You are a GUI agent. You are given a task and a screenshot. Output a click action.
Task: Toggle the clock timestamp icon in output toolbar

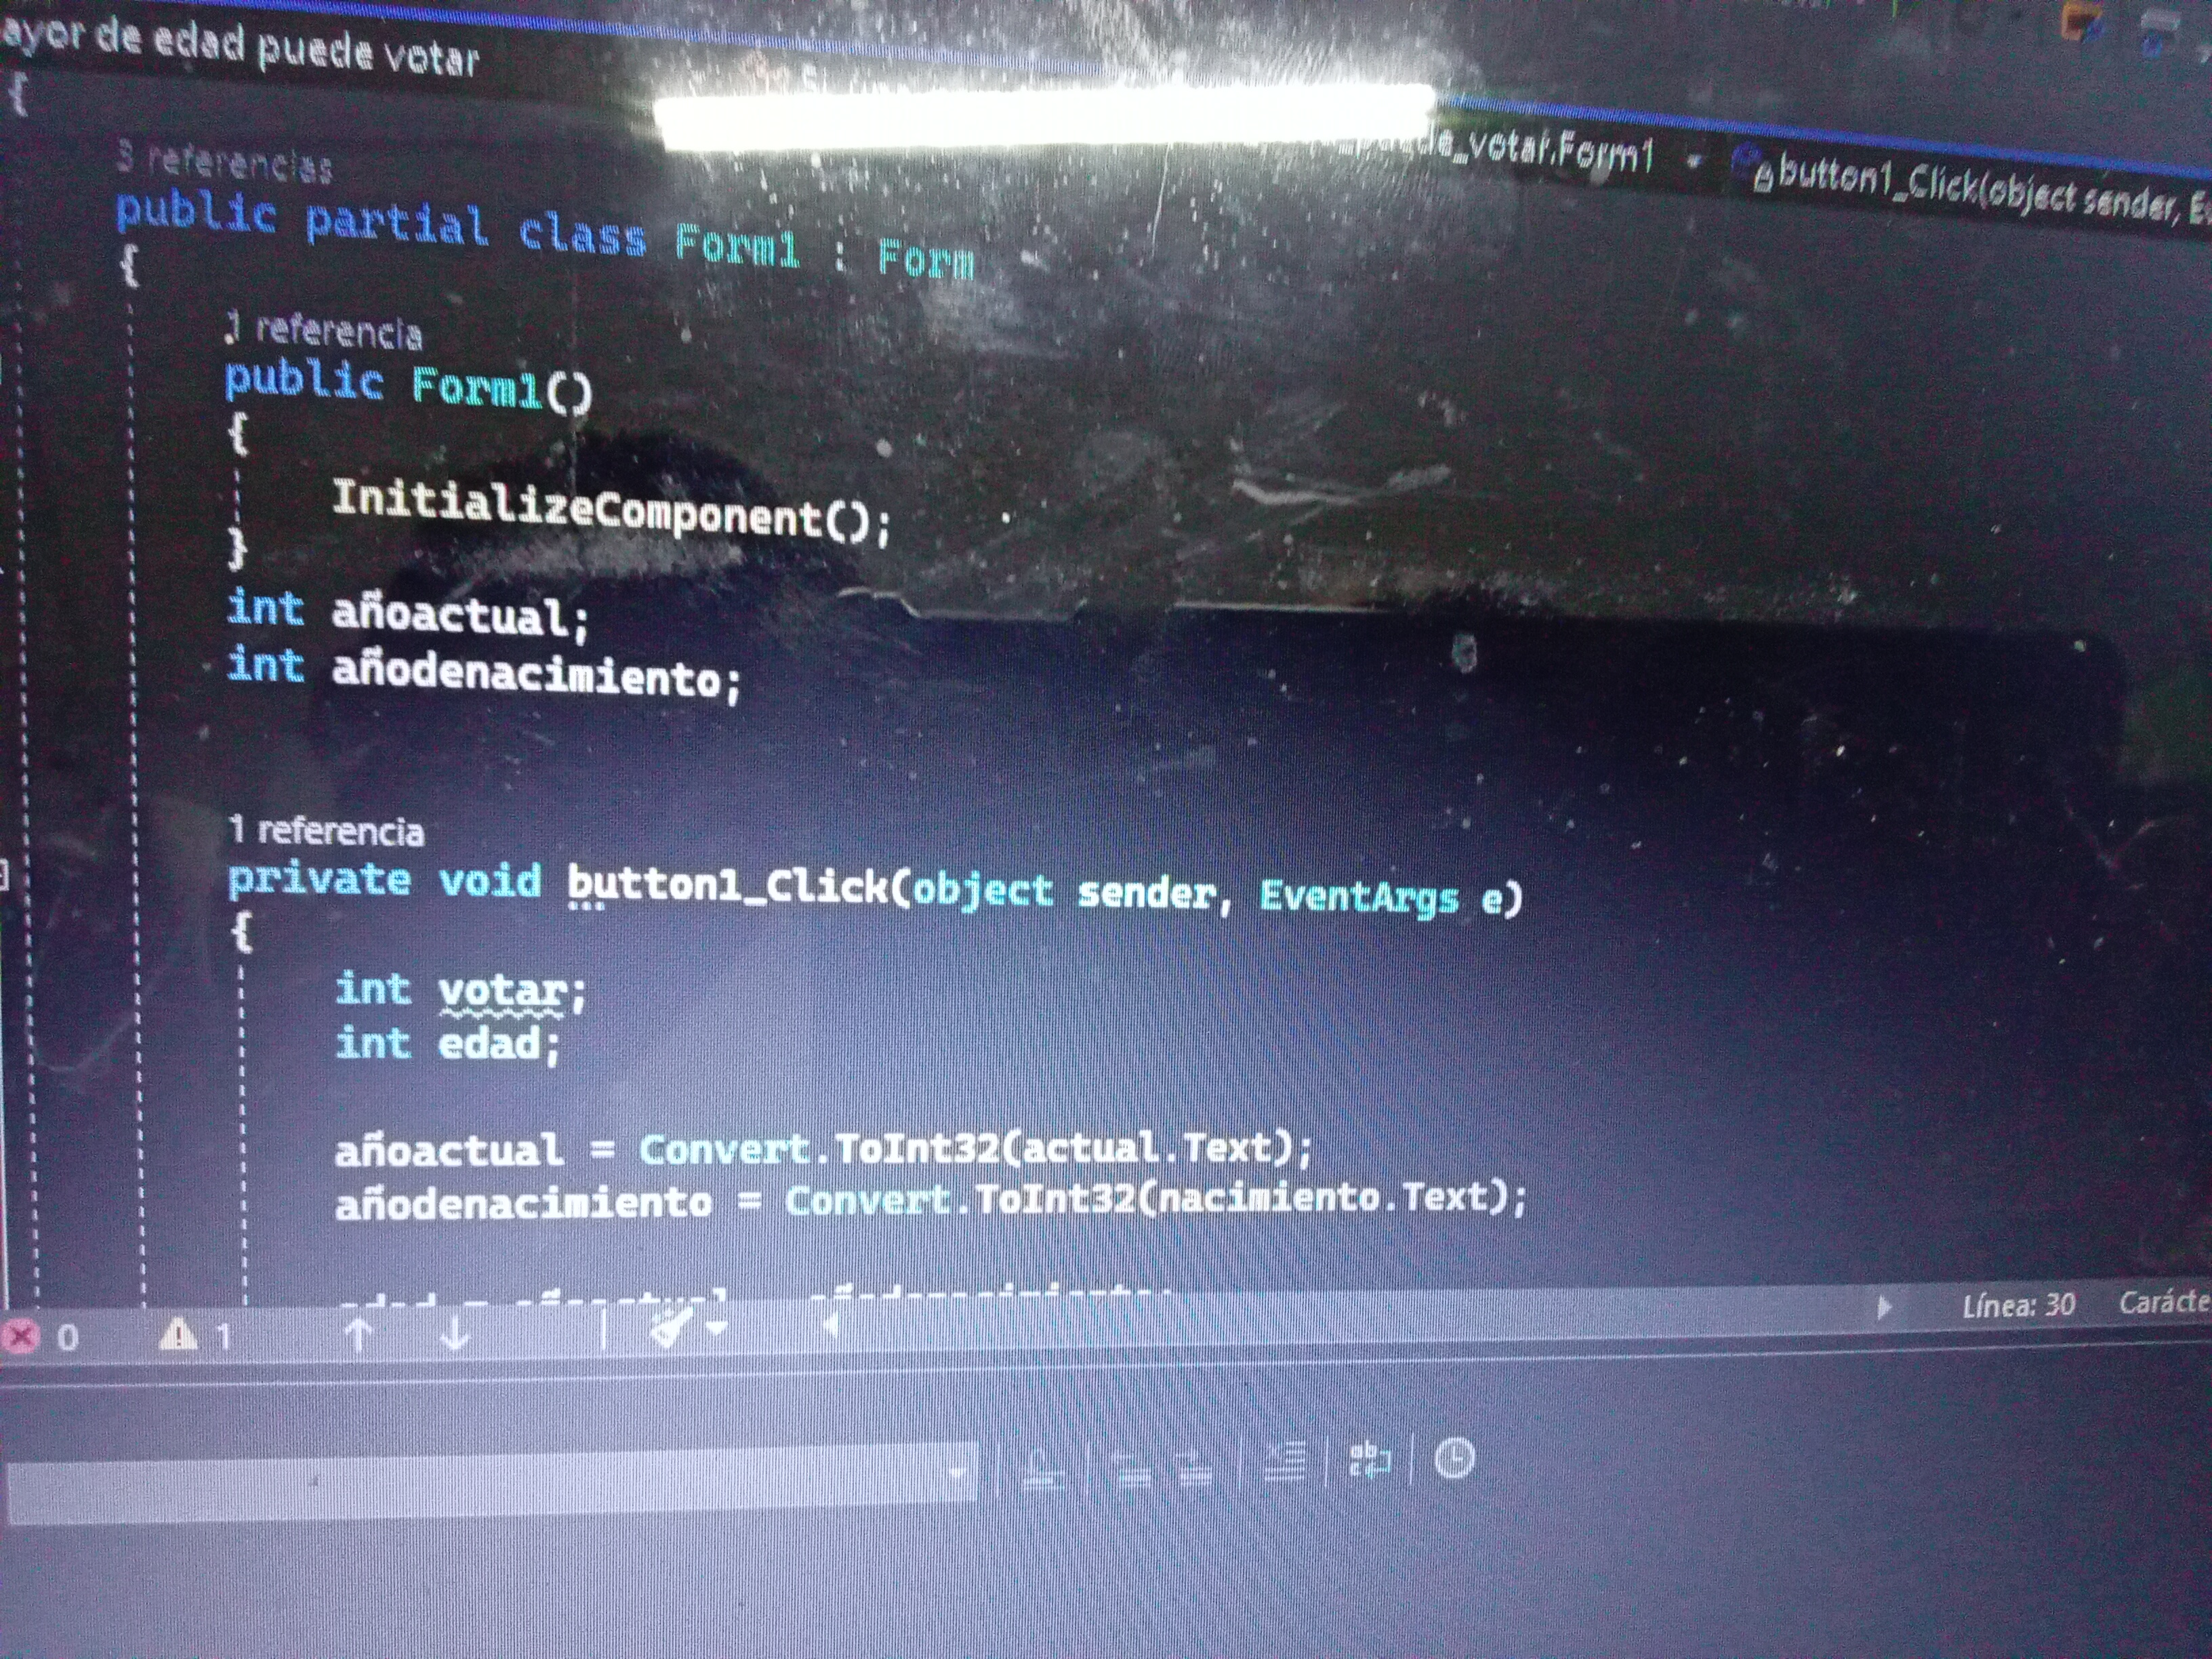pos(1454,1459)
